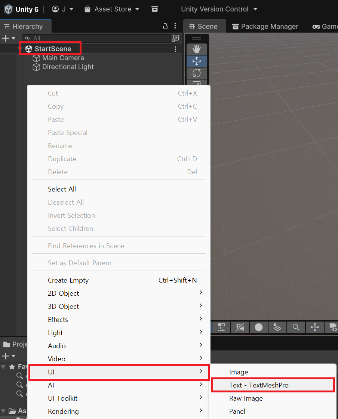Open the account J dropdown
Viewport: 338px width, 419px height.
point(63,9)
